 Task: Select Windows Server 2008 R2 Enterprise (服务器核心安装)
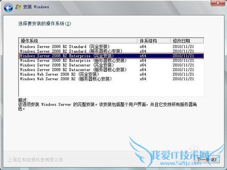pos(111,60)
